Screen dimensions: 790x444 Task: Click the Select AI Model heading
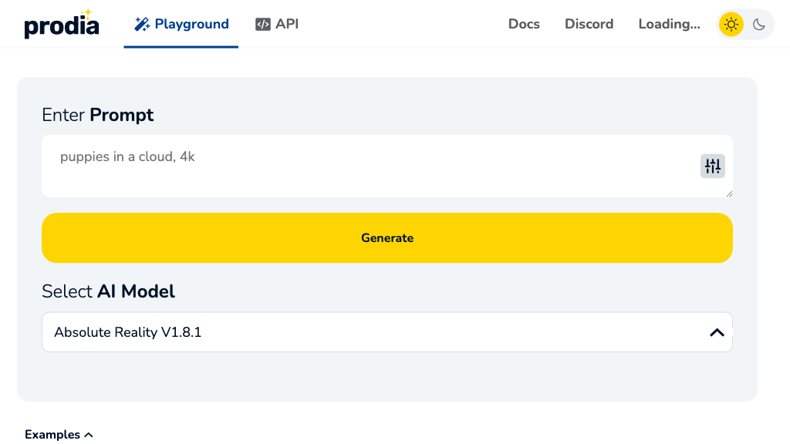[x=108, y=291]
